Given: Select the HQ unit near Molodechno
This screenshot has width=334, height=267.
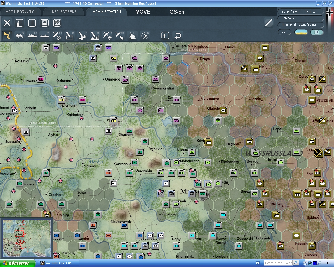Looking at the screenshot, I should point(177,162).
